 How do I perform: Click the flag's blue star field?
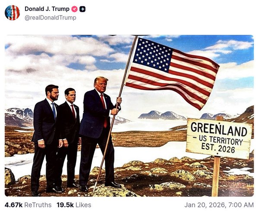click(152, 54)
